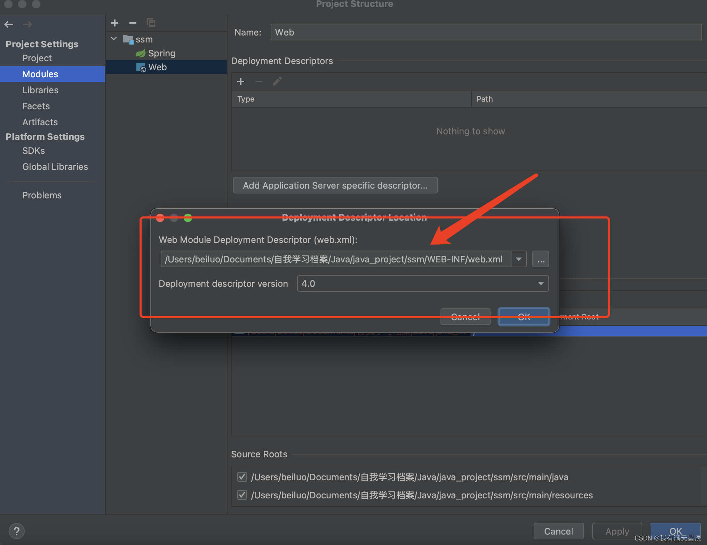Viewport: 707px width, 545px height.
Task: Browse for web.xml with ellipsis button
Action: 540,259
